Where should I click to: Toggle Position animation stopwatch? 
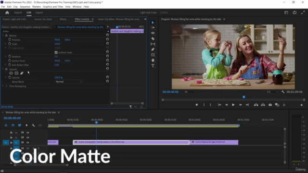coord(10,39)
